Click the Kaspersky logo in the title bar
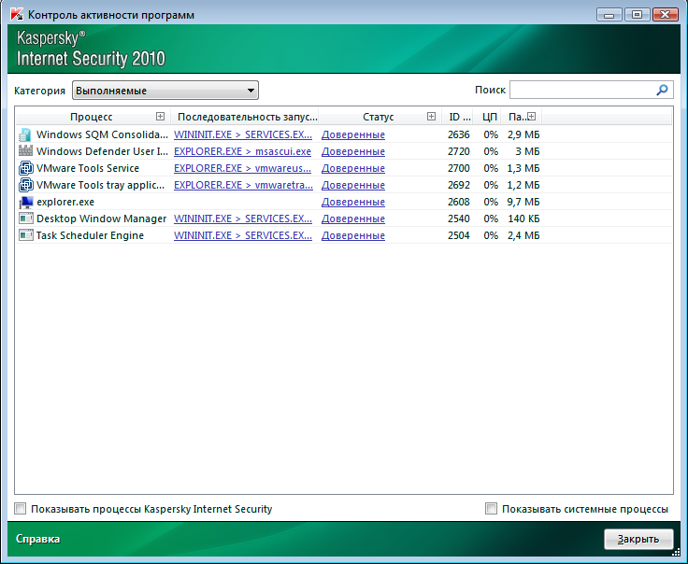This screenshot has width=688, height=564. (17, 14)
